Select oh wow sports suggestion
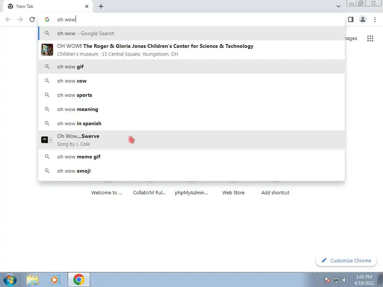 click(191, 95)
